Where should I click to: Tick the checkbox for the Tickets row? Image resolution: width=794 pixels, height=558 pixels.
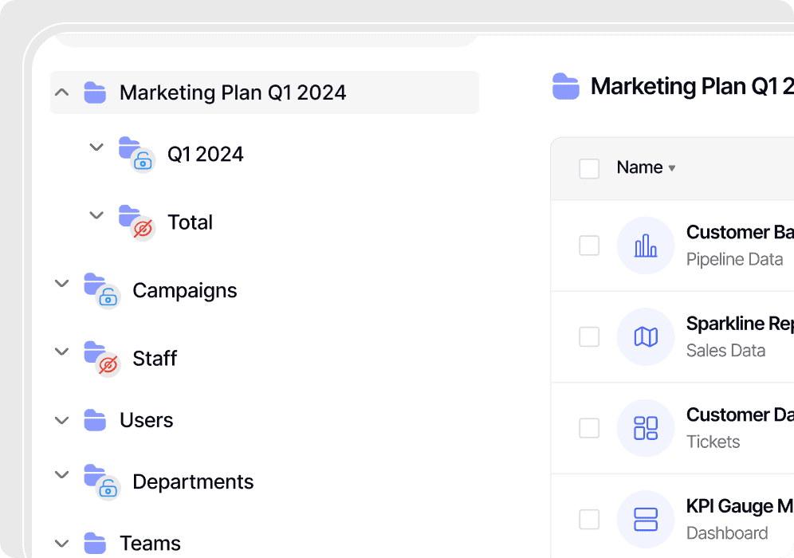click(x=589, y=428)
